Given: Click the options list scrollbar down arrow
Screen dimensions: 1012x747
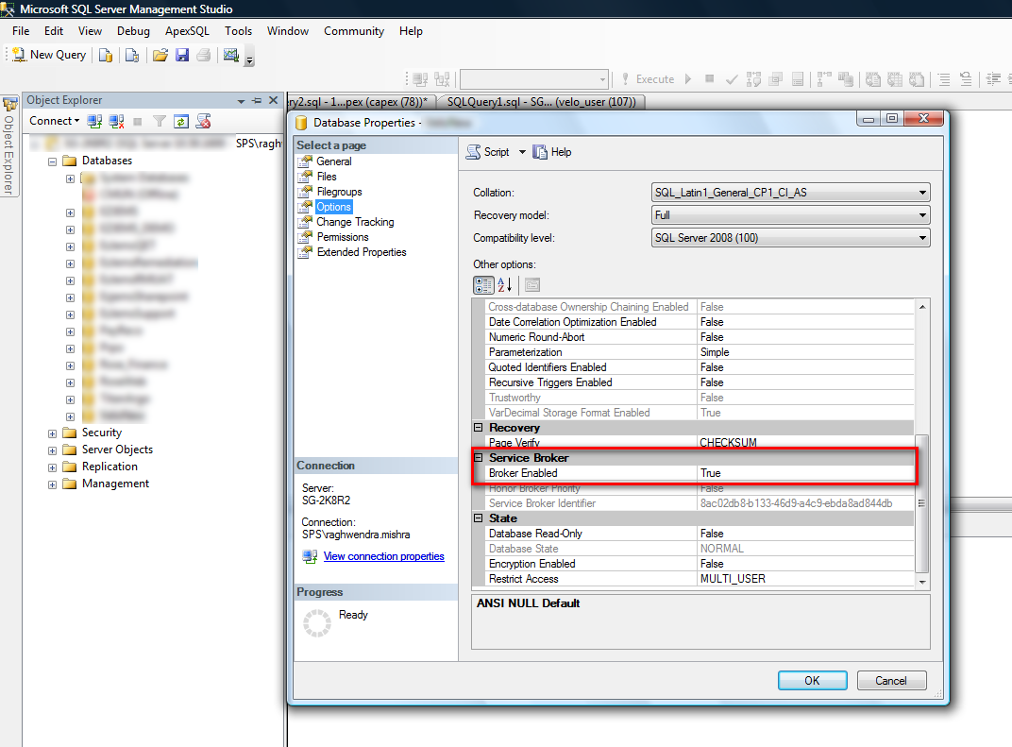Looking at the screenshot, I should point(922,582).
